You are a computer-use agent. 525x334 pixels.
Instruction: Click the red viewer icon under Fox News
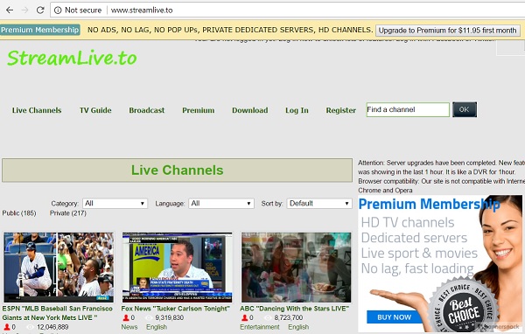[x=126, y=317]
